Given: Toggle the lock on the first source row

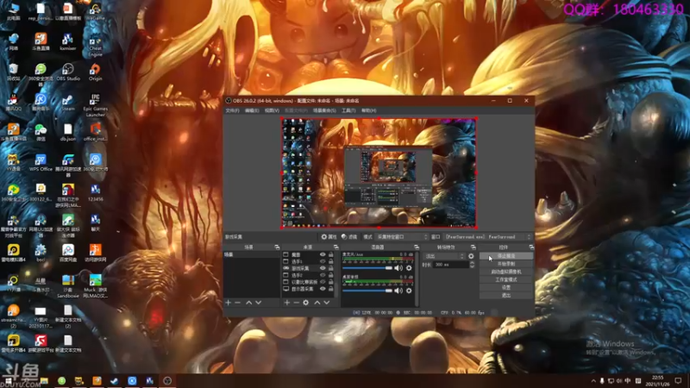Looking at the screenshot, I should [331, 254].
